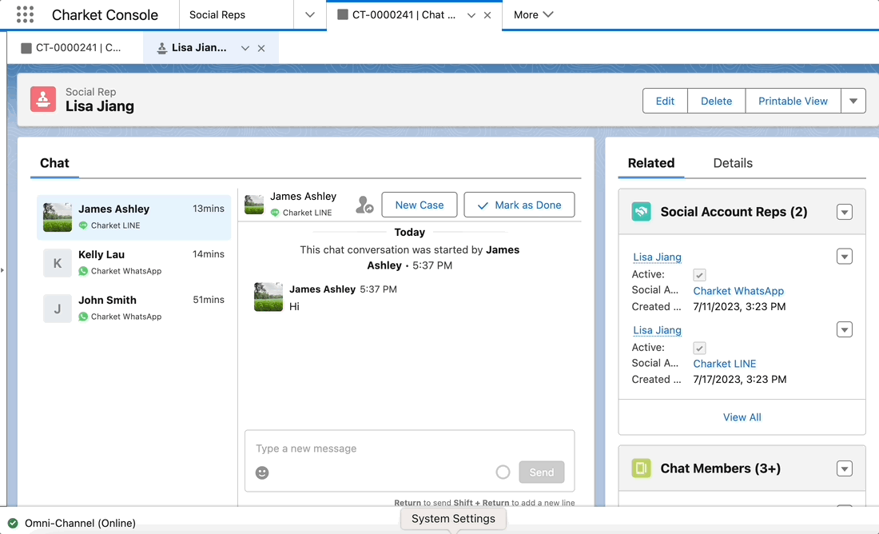Screen dimensions: 879x534
Task: Select Kelly Lau chat conversation
Action: tap(133, 262)
